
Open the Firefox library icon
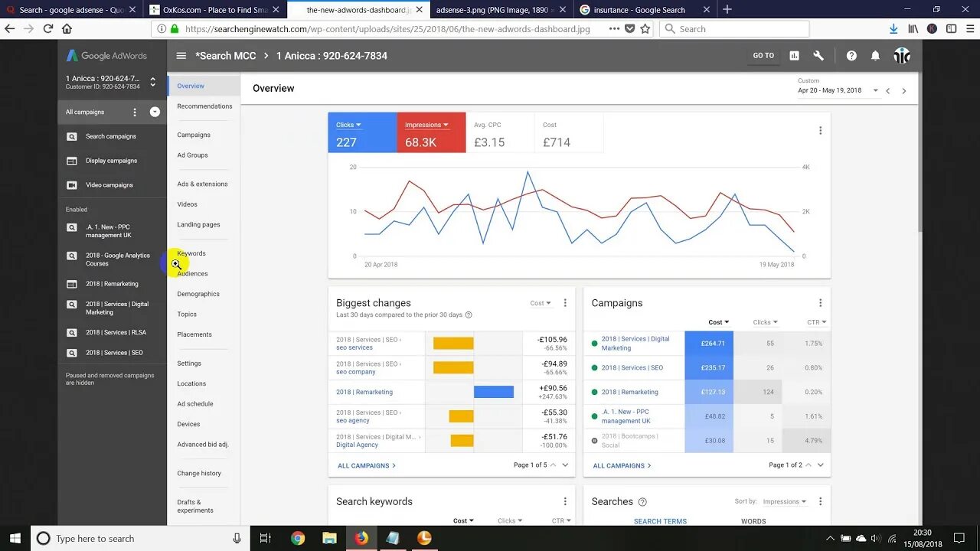913,28
